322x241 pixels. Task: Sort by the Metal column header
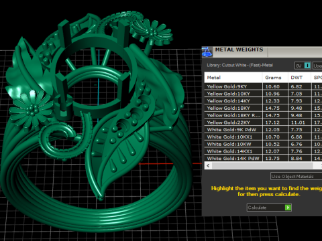click(x=233, y=78)
